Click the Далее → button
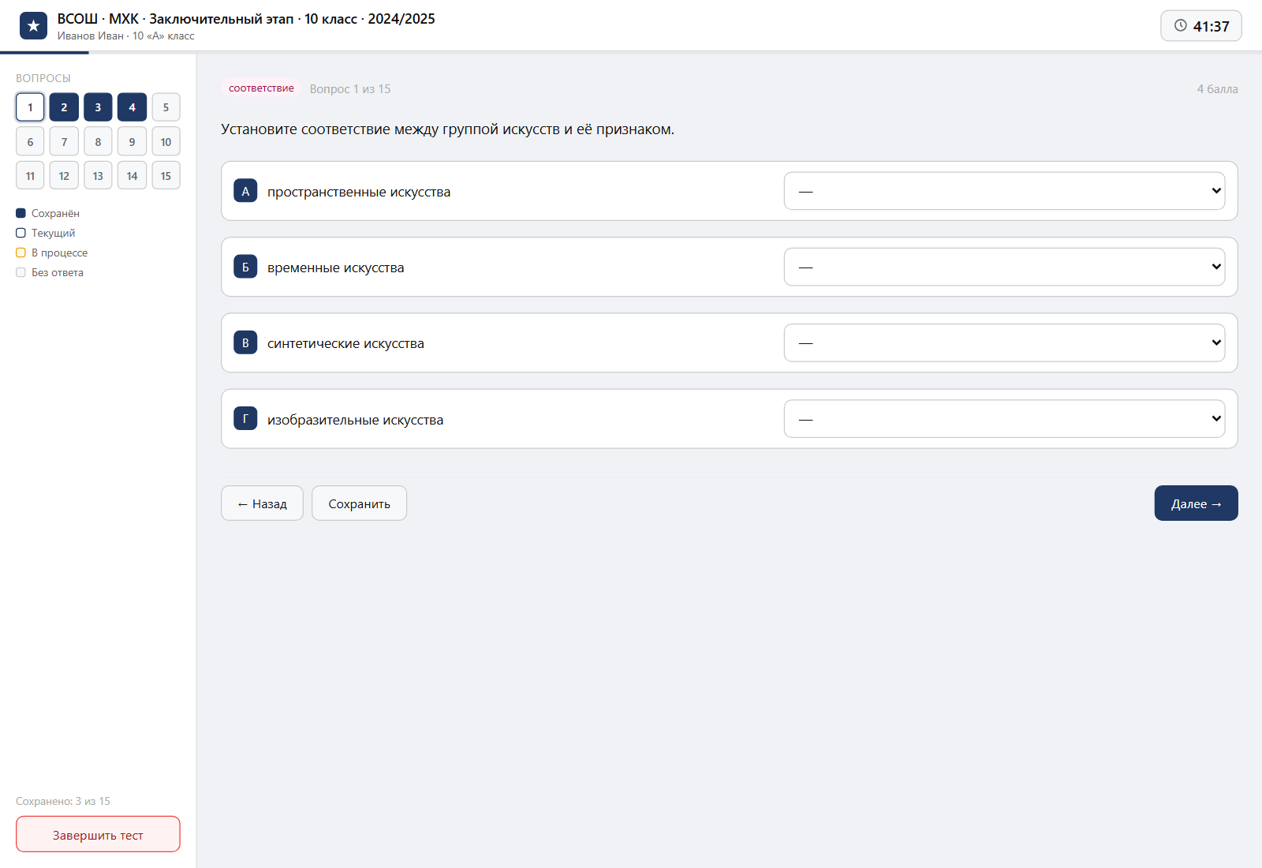 [x=1196, y=503]
